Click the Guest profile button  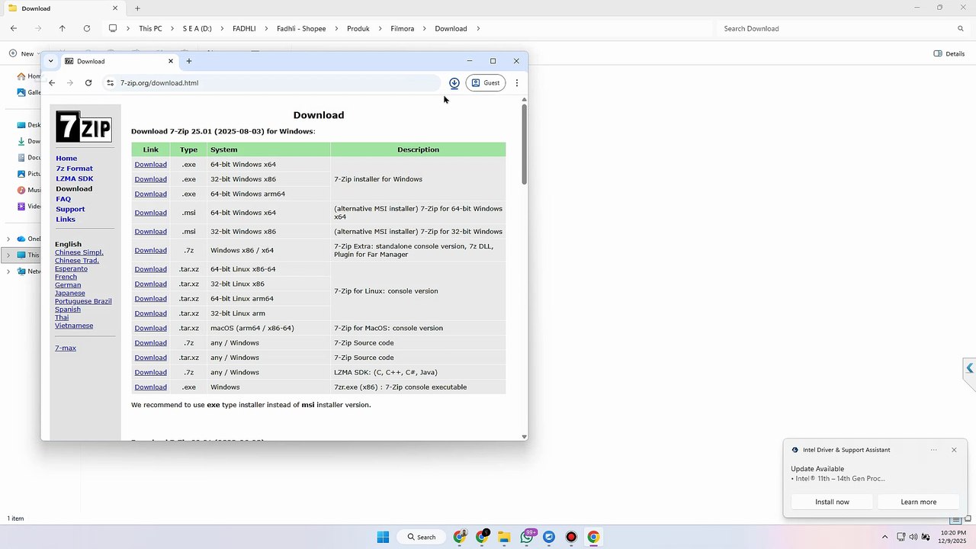[486, 83]
